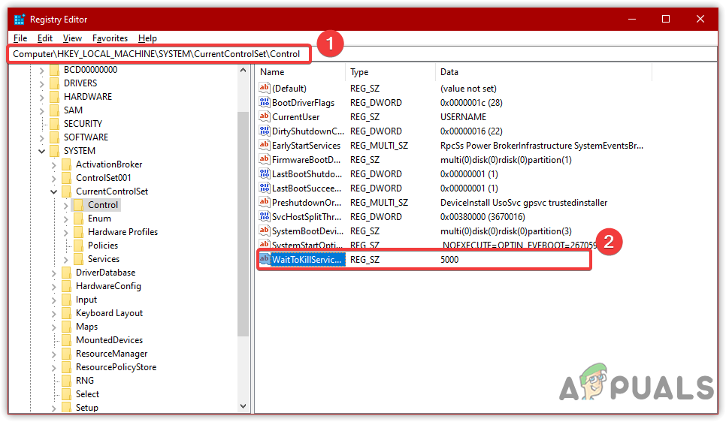Click the folder icon of DriverDatabase key
Image resolution: width=726 pixels, height=422 pixels.
pos(67,273)
